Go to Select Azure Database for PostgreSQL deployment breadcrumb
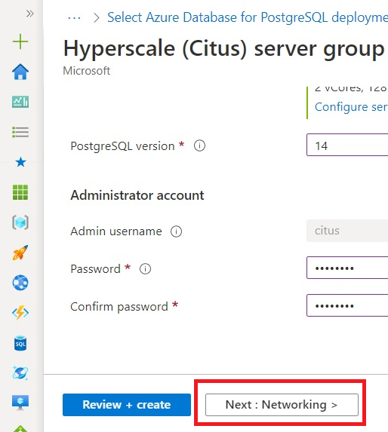 pos(248,17)
